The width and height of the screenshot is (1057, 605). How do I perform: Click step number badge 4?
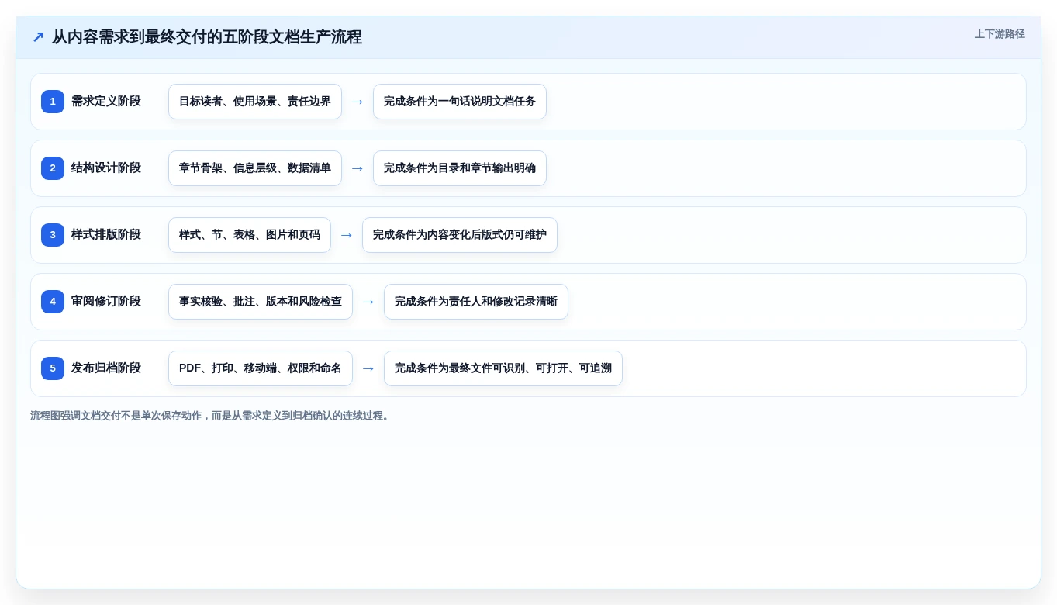pos(53,302)
